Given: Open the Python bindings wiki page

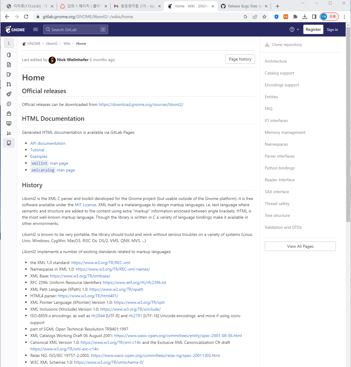Looking at the screenshot, I should tap(280, 168).
